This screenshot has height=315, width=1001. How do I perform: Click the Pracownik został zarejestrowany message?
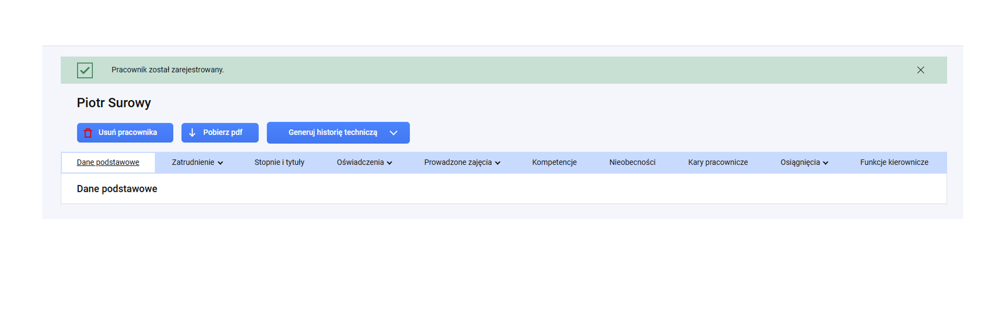point(167,70)
